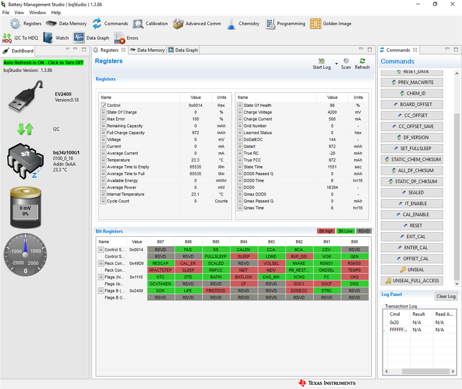Toggle lock on State Of Charge register
462x389 pixels.
pos(103,112)
